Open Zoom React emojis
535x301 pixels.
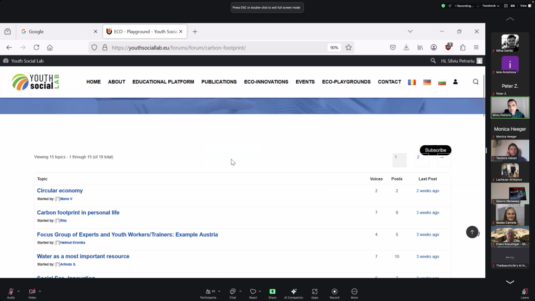coord(253,293)
